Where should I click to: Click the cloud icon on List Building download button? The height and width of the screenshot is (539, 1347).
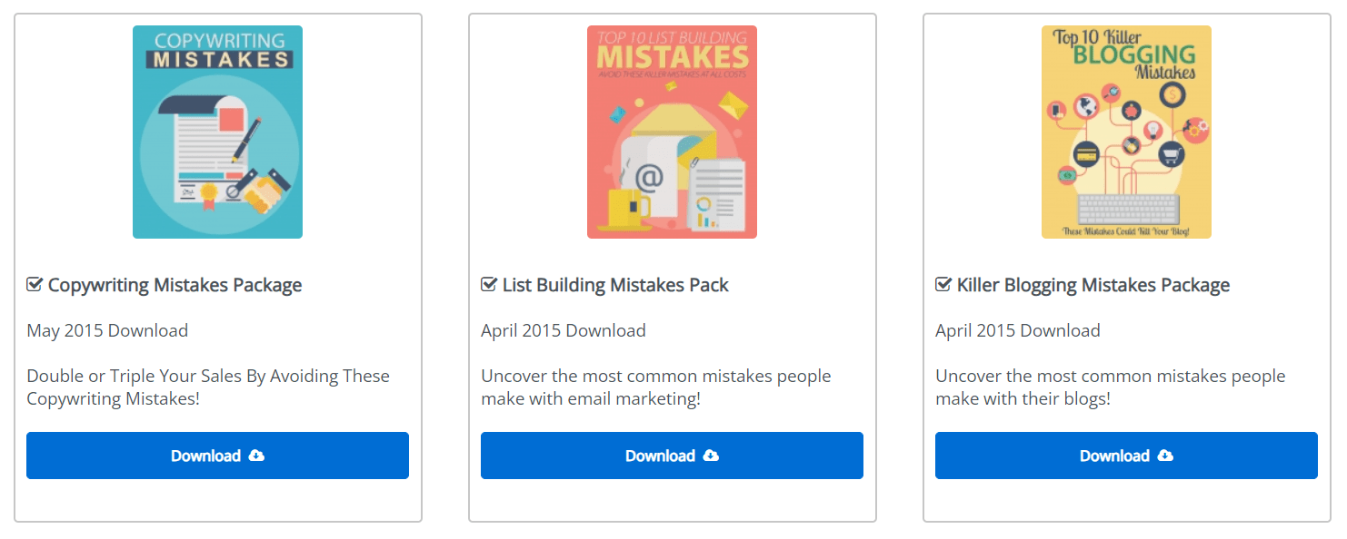(711, 456)
